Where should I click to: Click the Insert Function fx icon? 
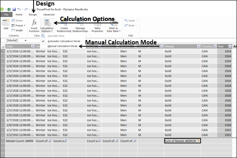click(x=34, y=23)
